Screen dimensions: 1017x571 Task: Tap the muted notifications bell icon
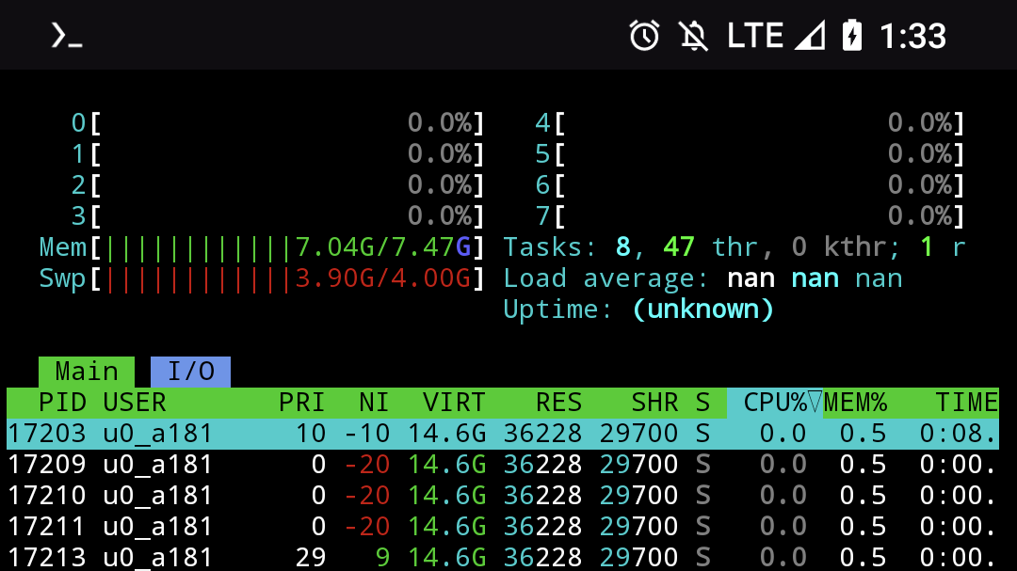click(694, 36)
